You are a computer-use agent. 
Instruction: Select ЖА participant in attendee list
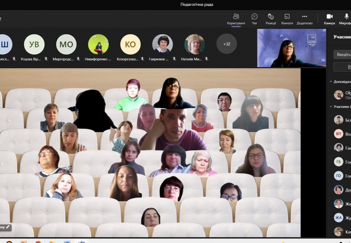[x=339, y=217]
